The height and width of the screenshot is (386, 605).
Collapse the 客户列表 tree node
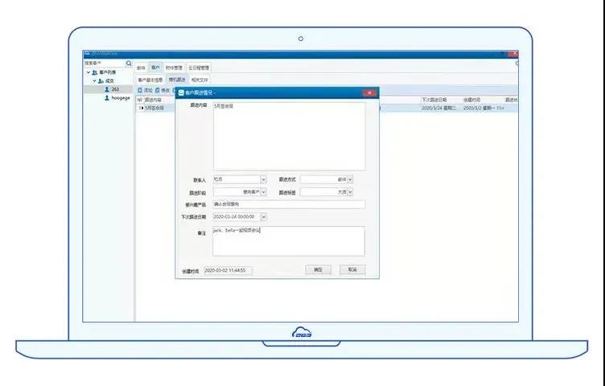pos(88,72)
